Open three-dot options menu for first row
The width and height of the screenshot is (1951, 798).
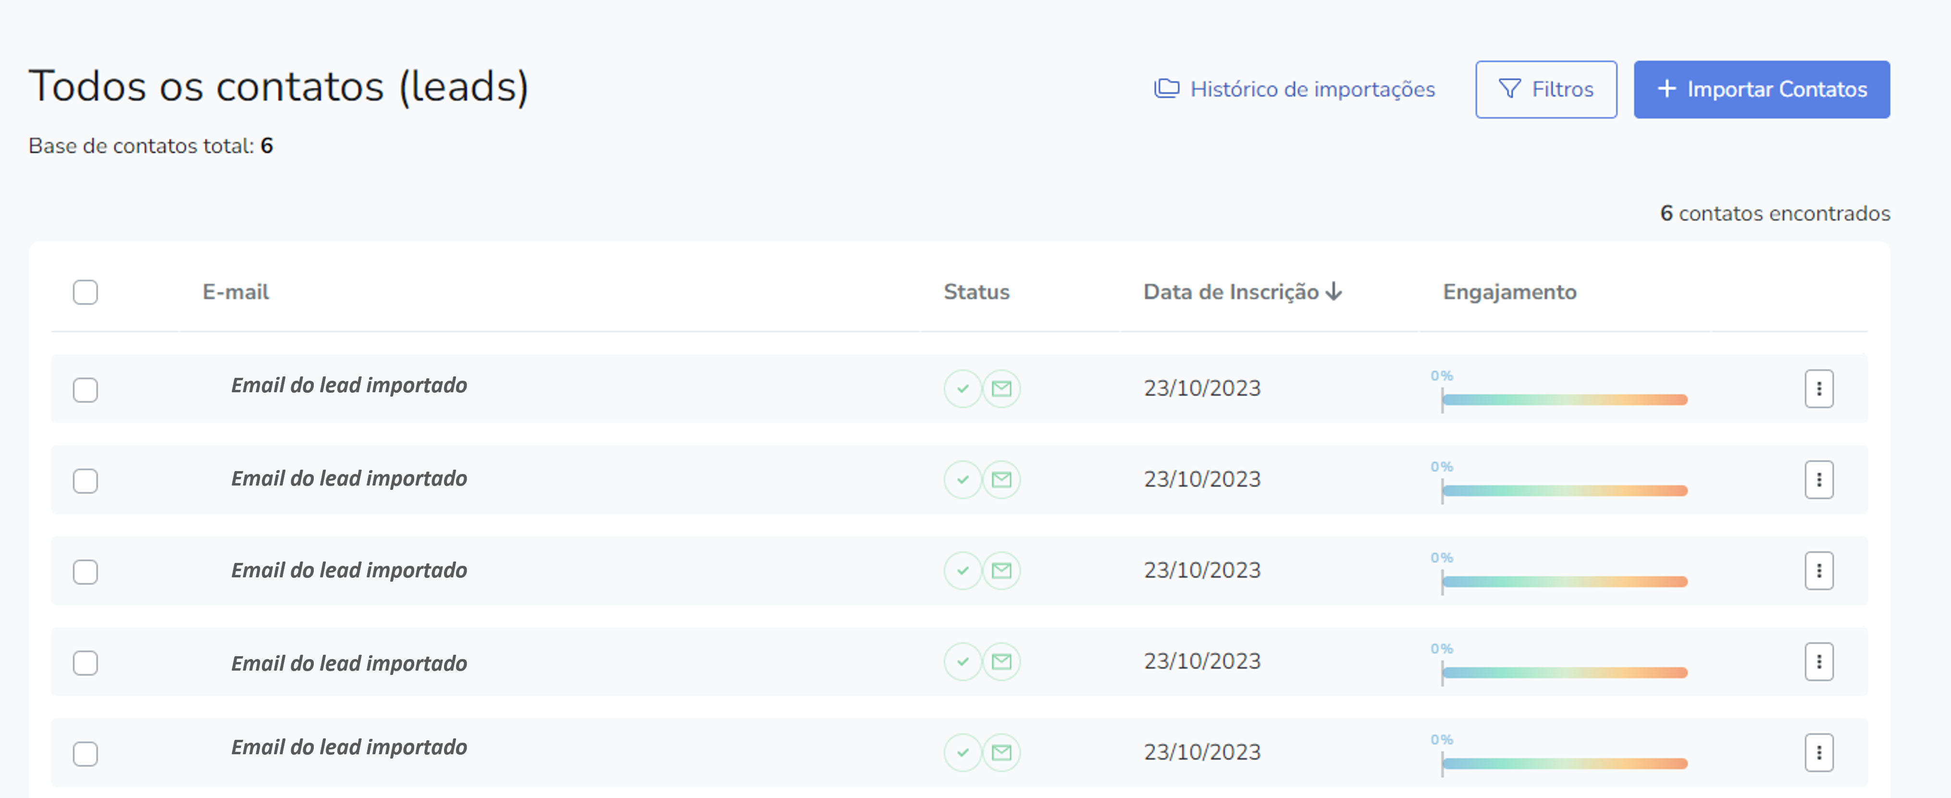pos(1818,389)
